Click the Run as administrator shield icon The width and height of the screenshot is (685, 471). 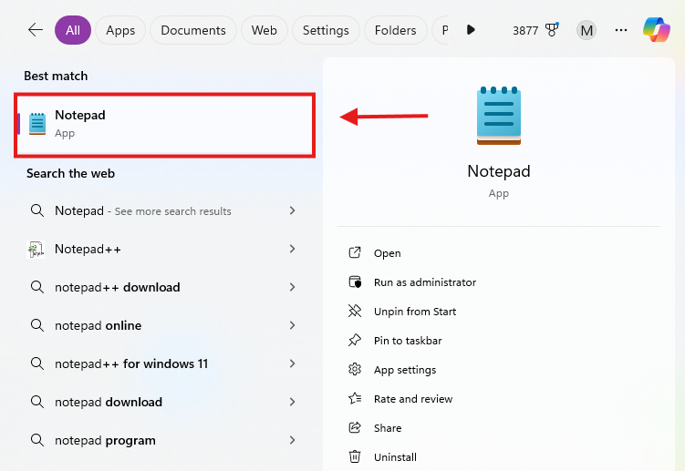tap(355, 282)
